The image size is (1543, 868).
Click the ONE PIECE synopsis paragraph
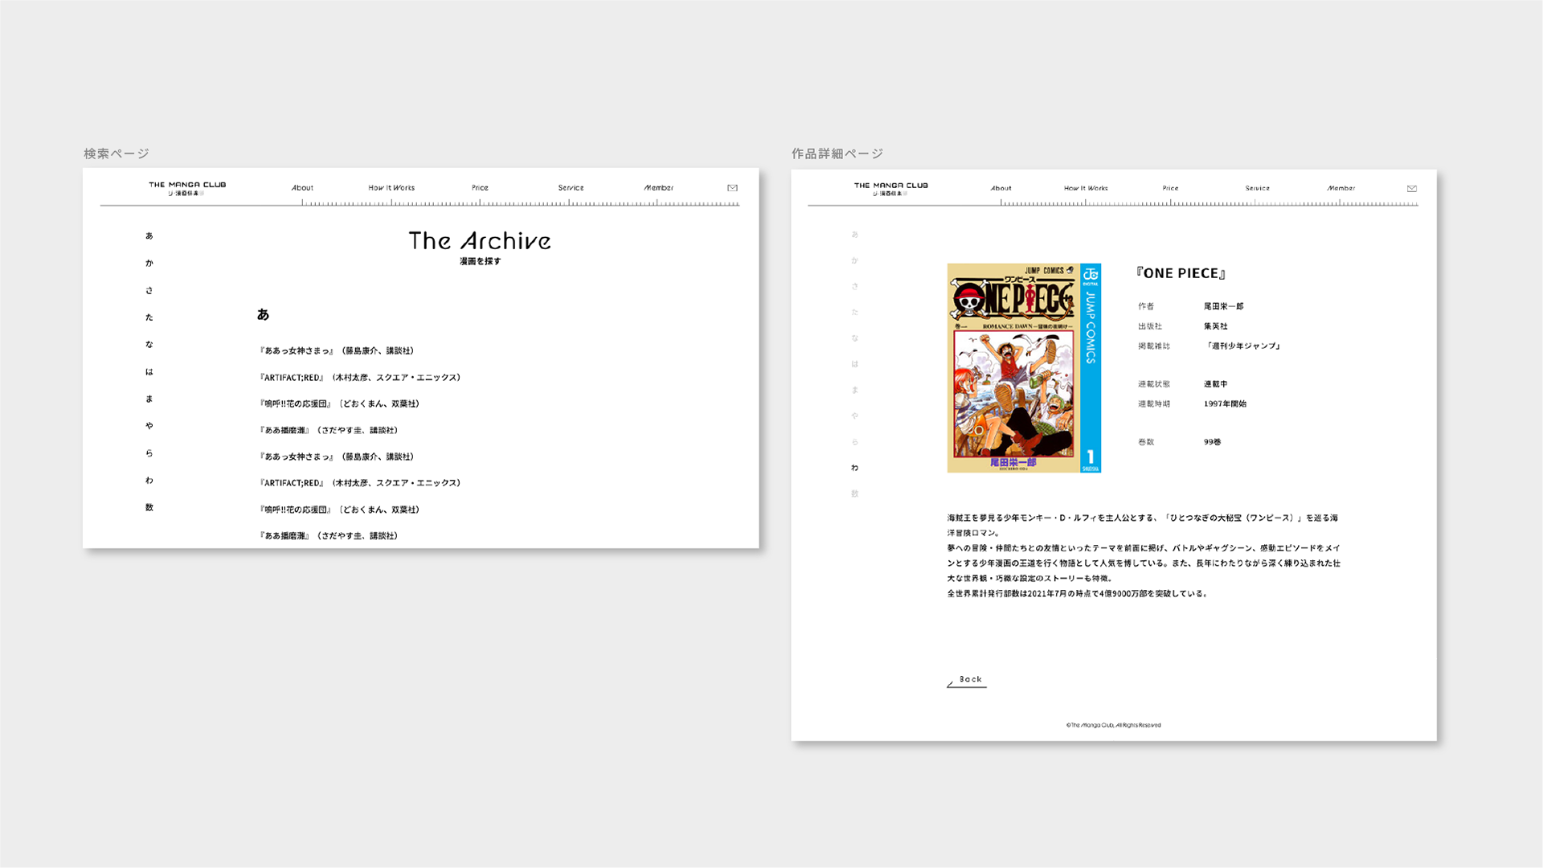tap(1144, 555)
